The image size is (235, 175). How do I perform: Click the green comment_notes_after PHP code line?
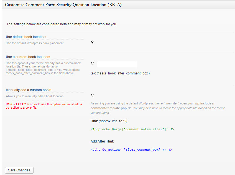pos(132,129)
